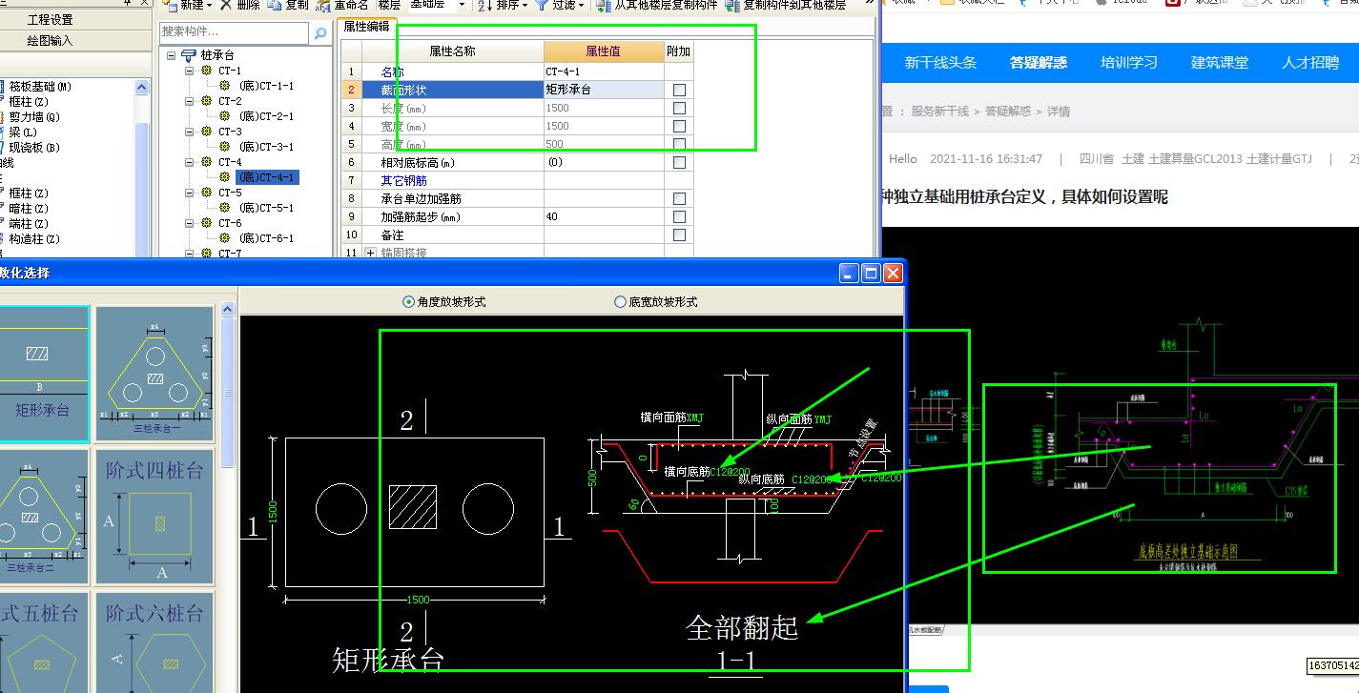The height and width of the screenshot is (693, 1359).
Task: Collapse the CT-5 tree node
Action: [x=190, y=193]
